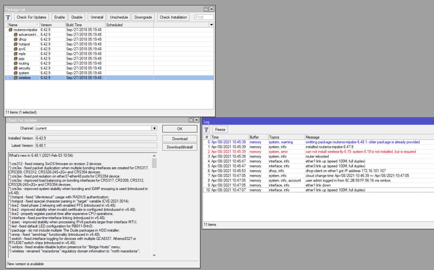Sort log by Buffer column

coord(258,137)
